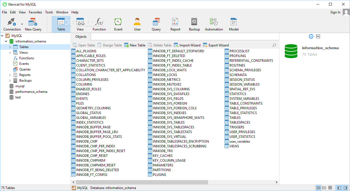This screenshot has height=191, width=350.
Task: Toggle the left navigation pane button
Action: pyautogui.click(x=339, y=188)
